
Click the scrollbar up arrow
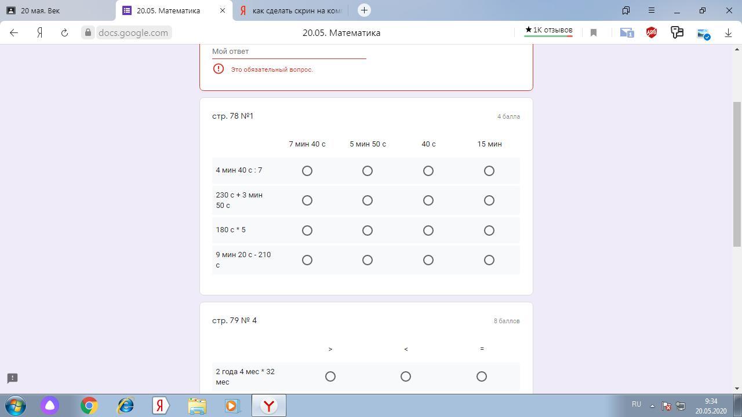(x=737, y=49)
